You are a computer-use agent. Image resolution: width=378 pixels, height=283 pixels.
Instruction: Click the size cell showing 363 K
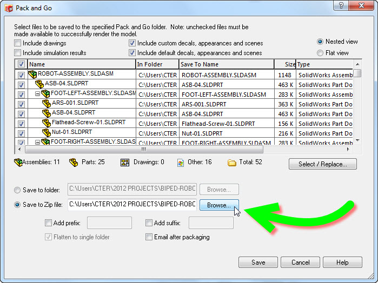pyautogui.click(x=285, y=104)
